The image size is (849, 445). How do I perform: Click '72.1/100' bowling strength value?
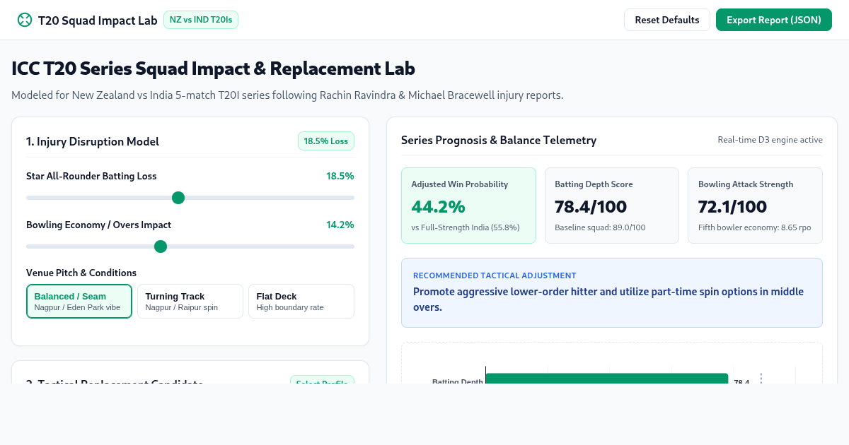[733, 207]
